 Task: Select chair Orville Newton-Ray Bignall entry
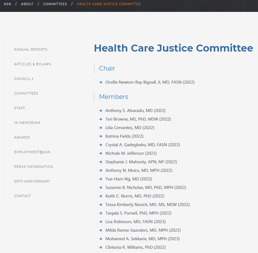pos(150,82)
